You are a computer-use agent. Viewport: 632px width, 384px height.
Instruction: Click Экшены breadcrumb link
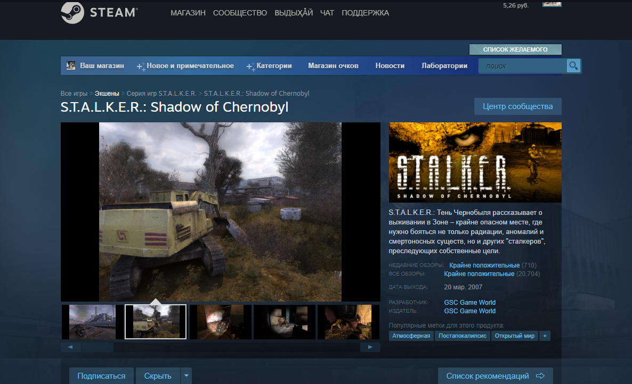pos(107,93)
